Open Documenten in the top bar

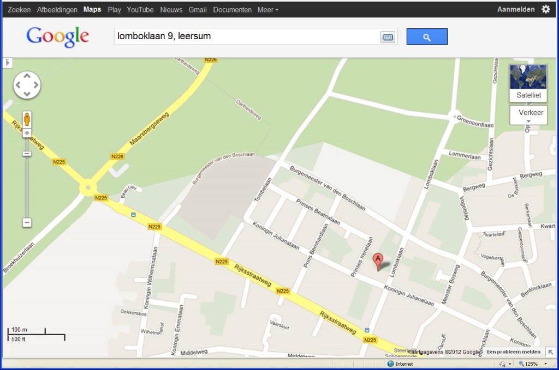(x=232, y=10)
